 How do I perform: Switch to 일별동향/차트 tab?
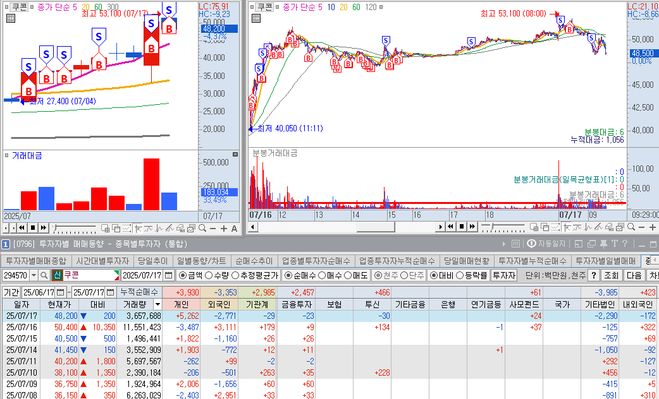click(x=201, y=261)
